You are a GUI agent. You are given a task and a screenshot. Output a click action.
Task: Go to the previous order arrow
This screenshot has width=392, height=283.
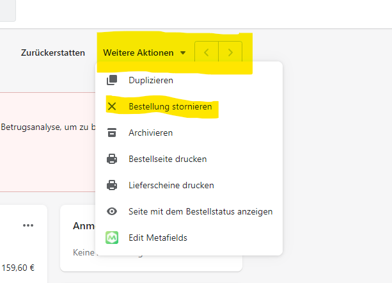[206, 53]
